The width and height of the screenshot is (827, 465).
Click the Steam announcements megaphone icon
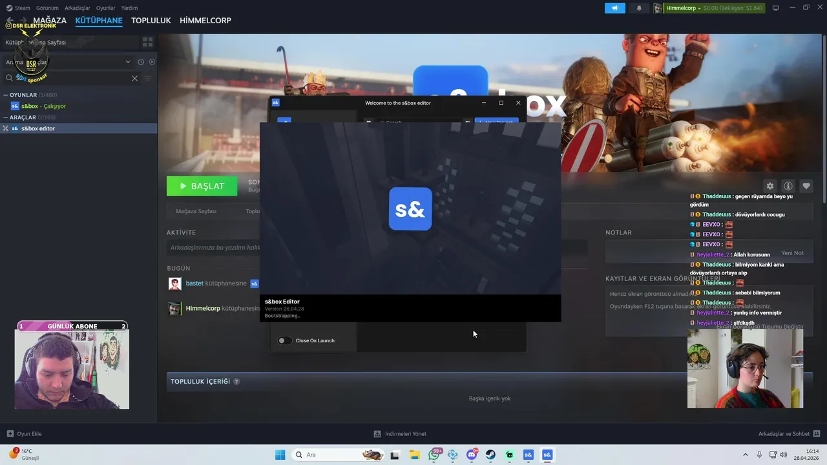(615, 8)
